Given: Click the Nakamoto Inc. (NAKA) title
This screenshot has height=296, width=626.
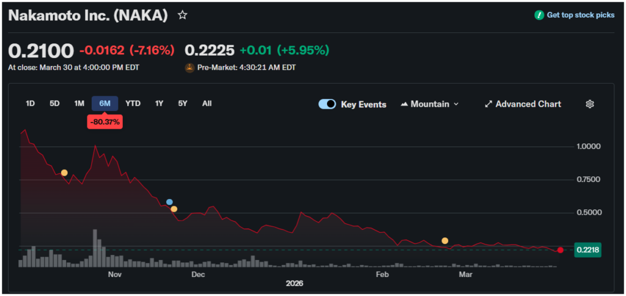Looking at the screenshot, I should [x=88, y=15].
